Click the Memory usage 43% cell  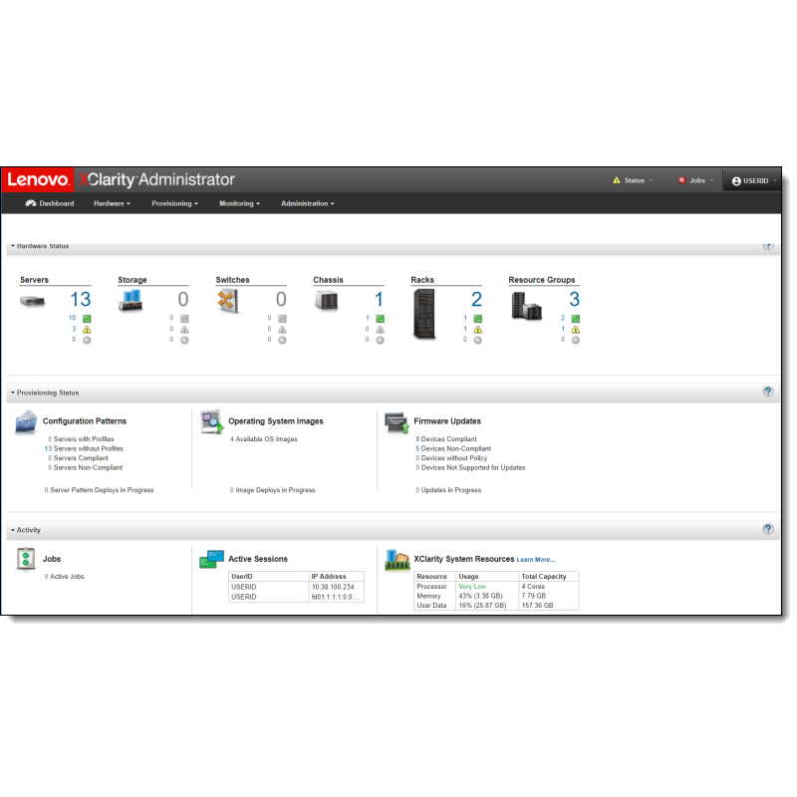pos(487,596)
